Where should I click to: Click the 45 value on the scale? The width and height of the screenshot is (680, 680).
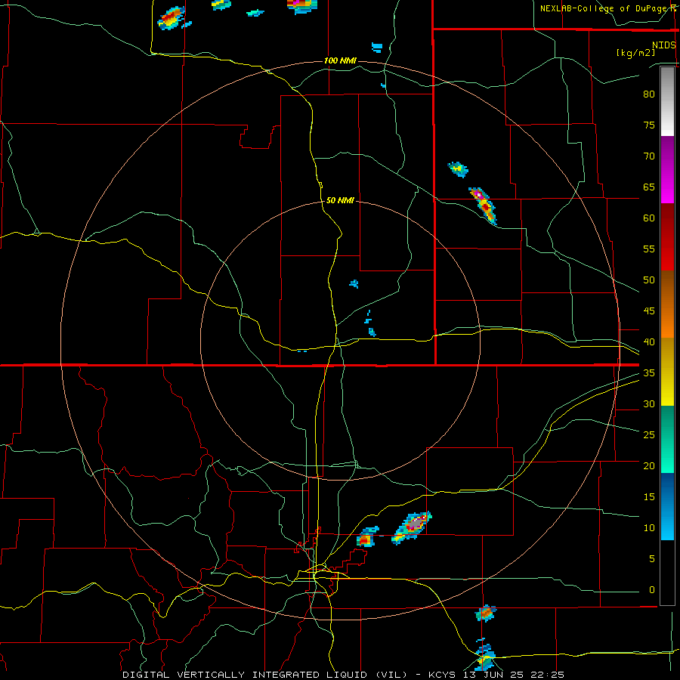point(649,311)
